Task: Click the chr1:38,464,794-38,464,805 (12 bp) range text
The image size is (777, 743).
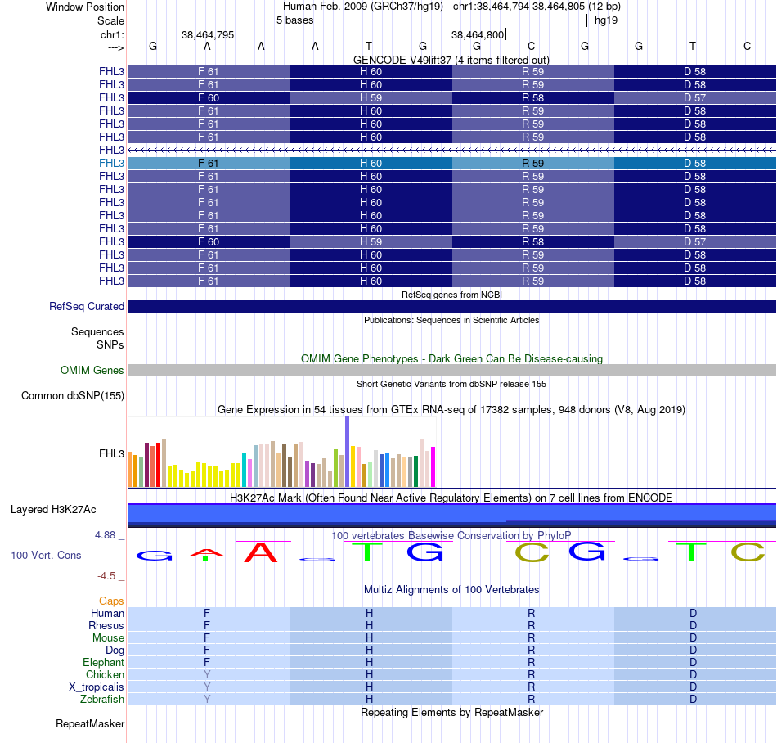Action: click(x=537, y=7)
